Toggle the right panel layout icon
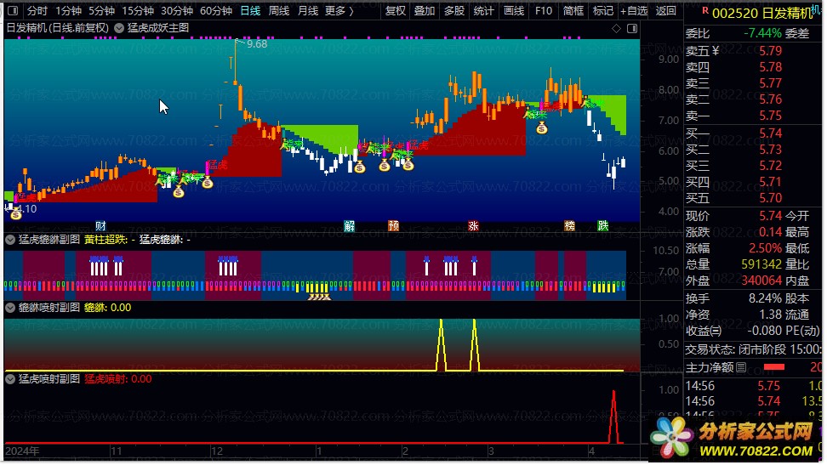Viewport: 827px width, 465px height. click(632, 28)
